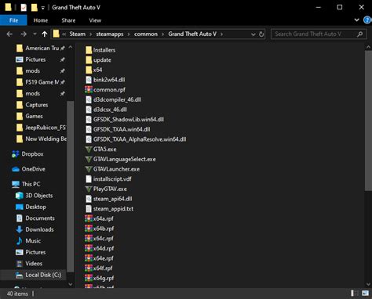Switch to Details view icon
Viewport: 372px width, 299px height.
click(355, 294)
